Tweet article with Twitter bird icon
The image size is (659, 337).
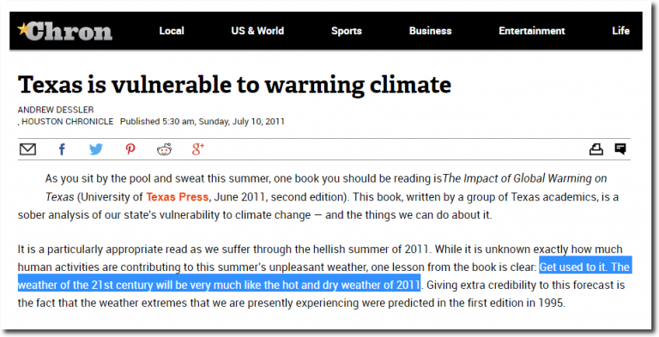96,149
